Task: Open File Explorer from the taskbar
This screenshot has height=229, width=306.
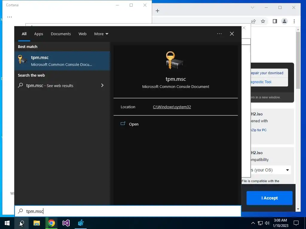Action: [x=36, y=223]
